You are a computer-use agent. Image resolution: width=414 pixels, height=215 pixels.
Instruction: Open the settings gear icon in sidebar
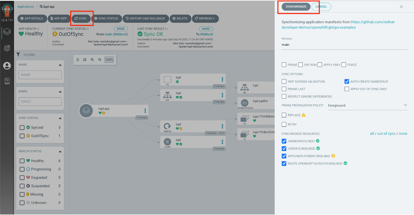[x=7, y=48]
